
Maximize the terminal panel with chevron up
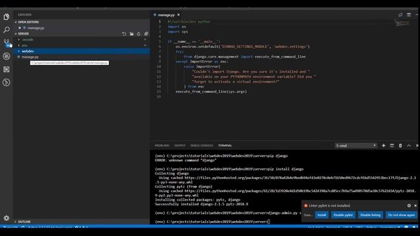click(x=409, y=146)
